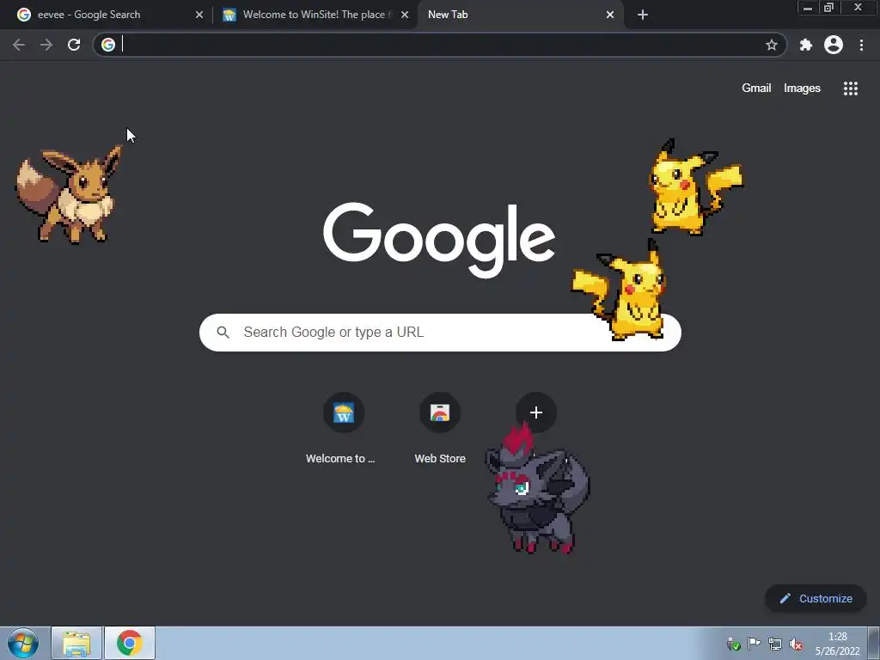Open File Explorer from the taskbar
Screen dimensions: 880x660
pyautogui.click(x=76, y=643)
